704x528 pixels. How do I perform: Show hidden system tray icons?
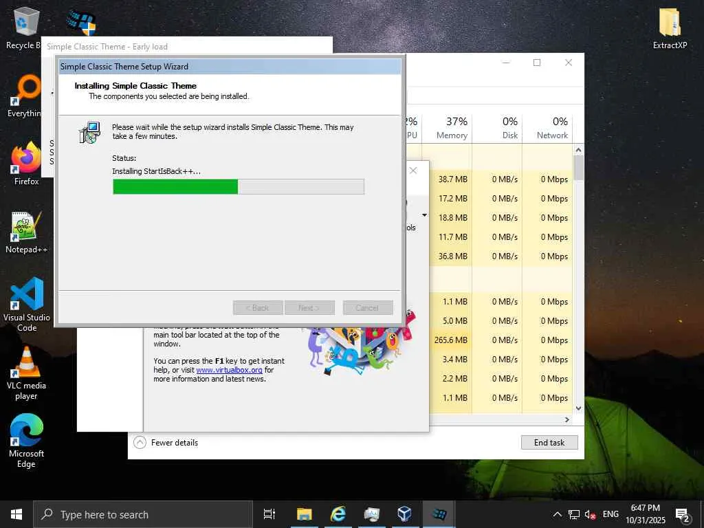click(557, 514)
